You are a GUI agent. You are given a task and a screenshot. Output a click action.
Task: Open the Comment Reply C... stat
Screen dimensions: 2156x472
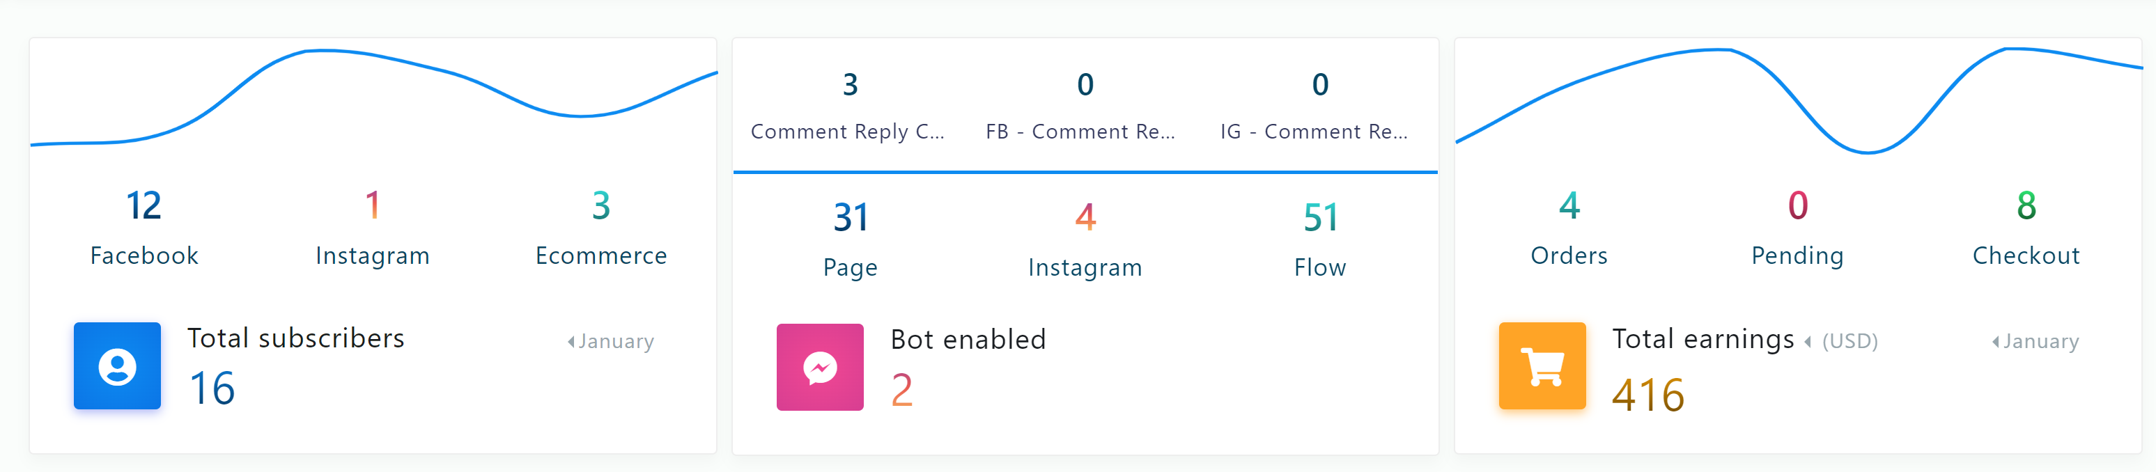tap(848, 107)
